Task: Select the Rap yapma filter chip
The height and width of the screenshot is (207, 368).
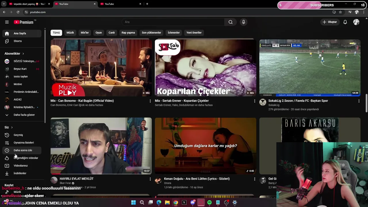Action: (x=128, y=33)
